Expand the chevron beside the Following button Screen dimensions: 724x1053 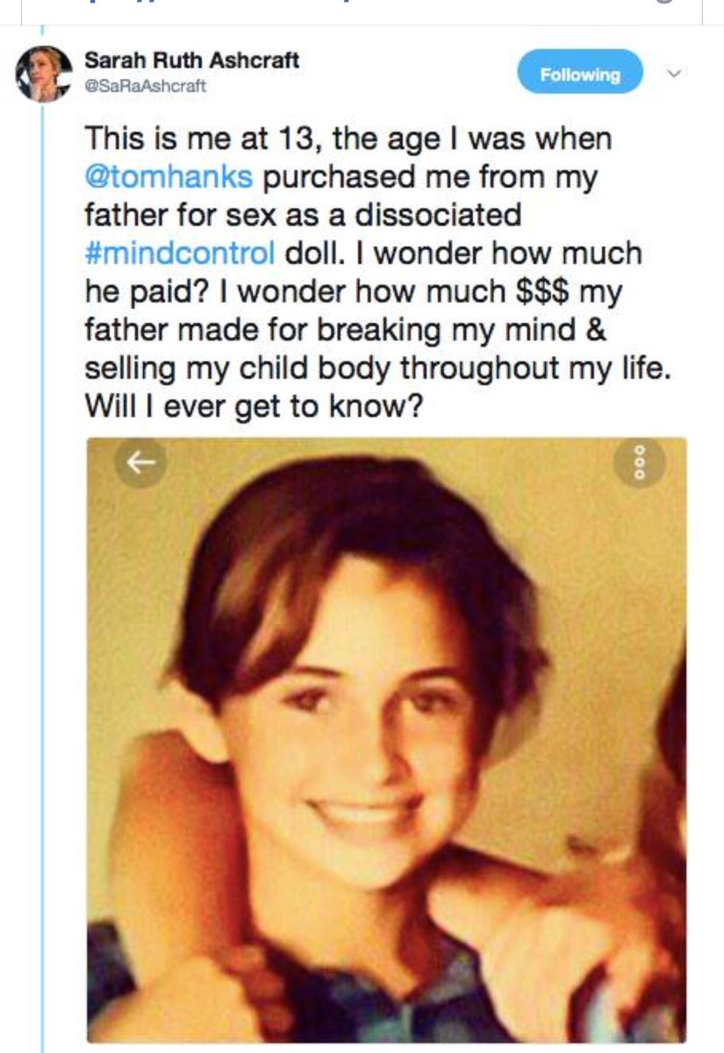(674, 74)
